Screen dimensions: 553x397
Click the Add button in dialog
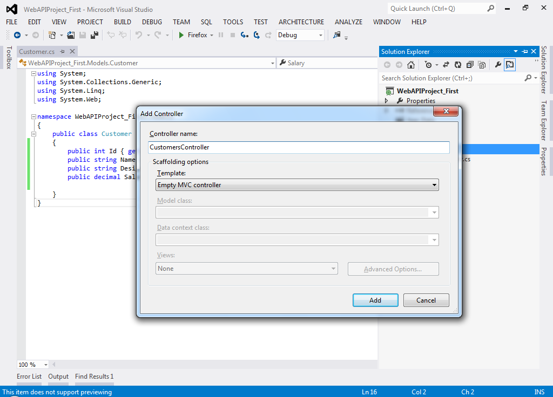[375, 300]
